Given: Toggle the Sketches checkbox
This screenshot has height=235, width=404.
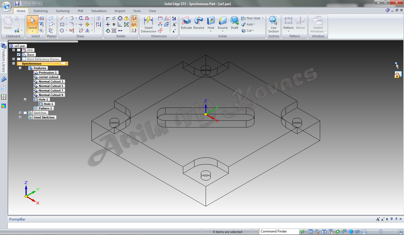Looking at the screenshot, I should [25, 113].
